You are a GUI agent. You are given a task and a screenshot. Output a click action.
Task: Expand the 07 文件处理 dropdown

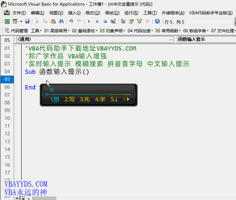tap(224, 31)
